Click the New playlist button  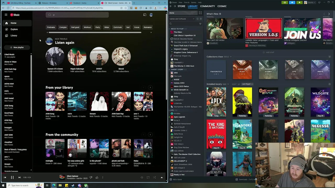tap(17, 47)
